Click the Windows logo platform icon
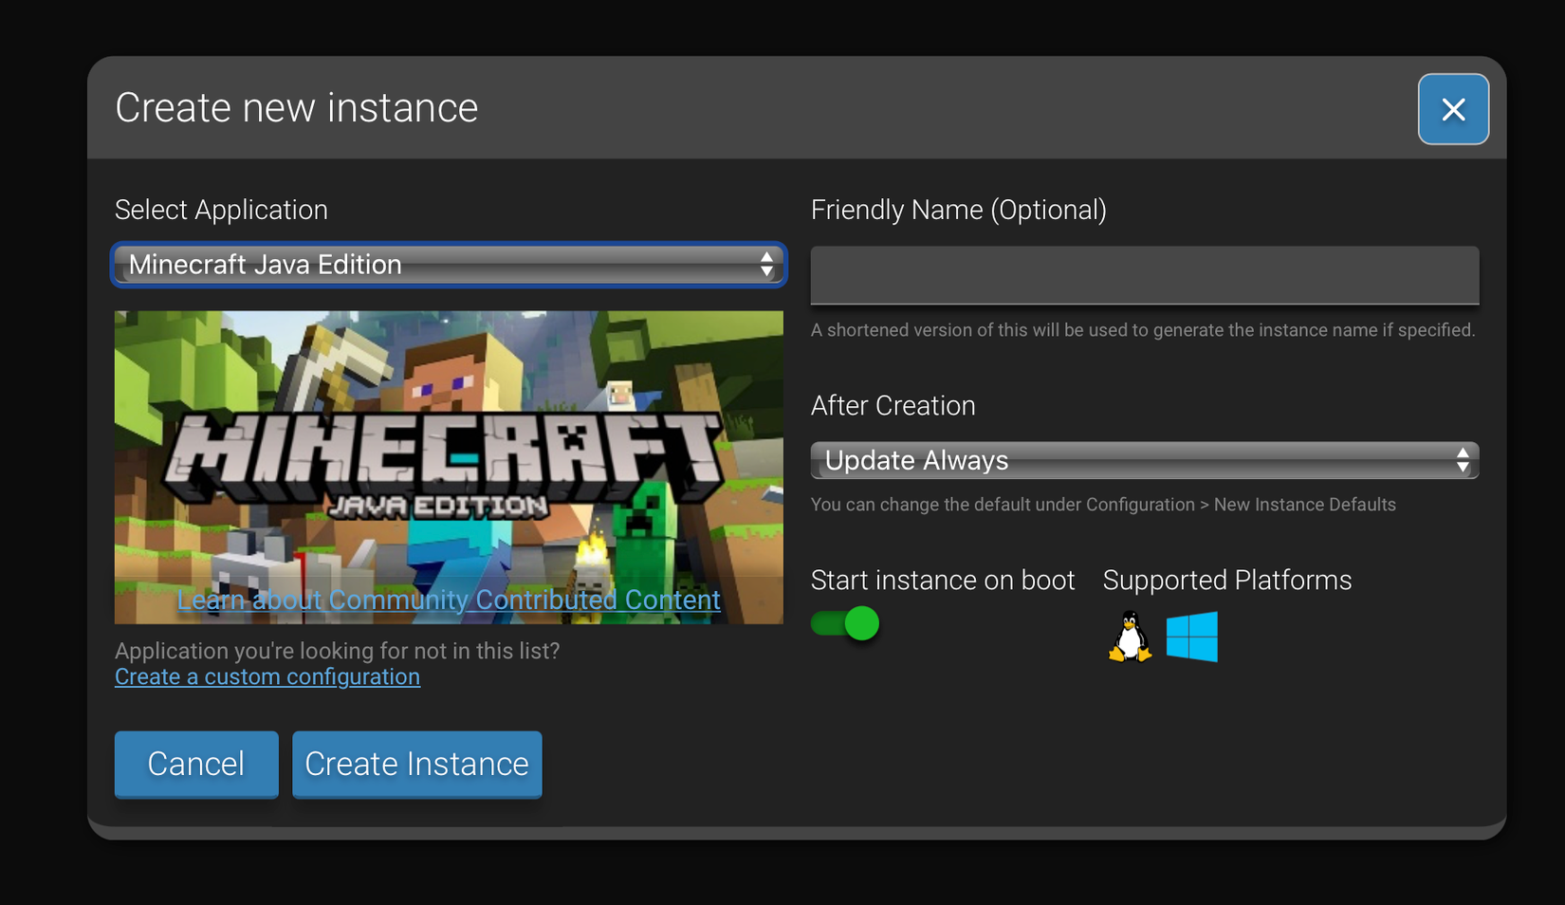 tap(1191, 637)
